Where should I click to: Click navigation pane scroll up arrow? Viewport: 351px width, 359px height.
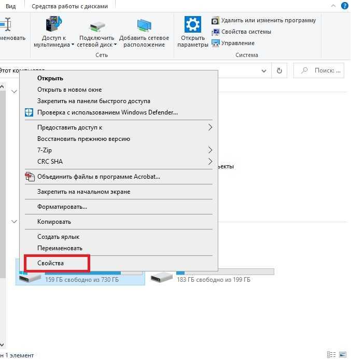(2, 87)
